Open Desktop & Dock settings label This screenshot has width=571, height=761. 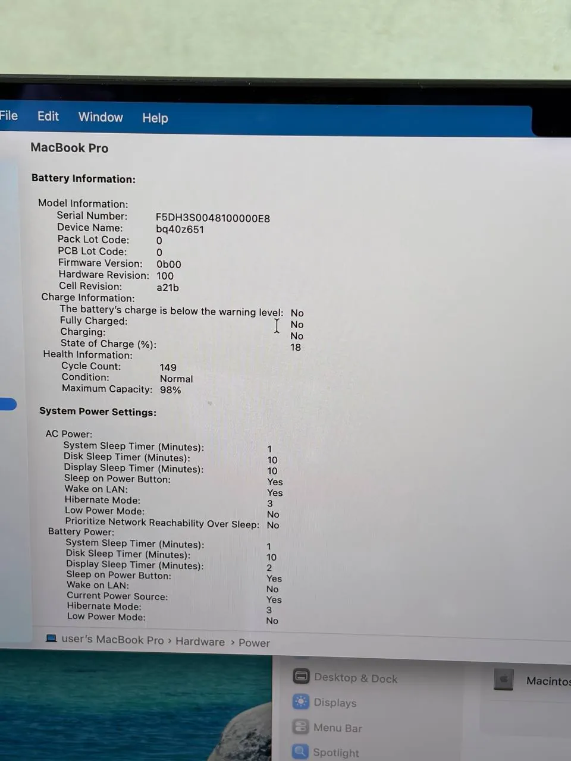[x=356, y=678]
